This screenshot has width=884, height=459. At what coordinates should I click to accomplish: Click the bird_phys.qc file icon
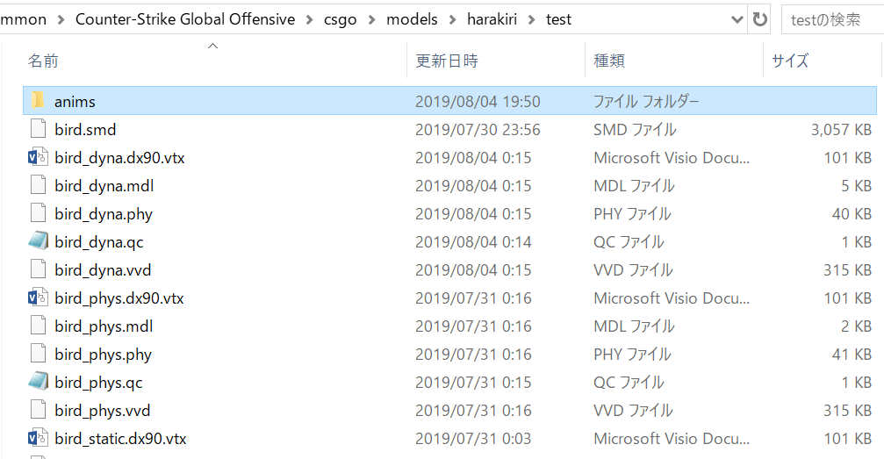coord(38,382)
